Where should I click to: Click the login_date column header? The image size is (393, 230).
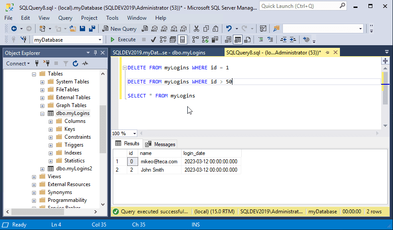pyautogui.click(x=211, y=153)
